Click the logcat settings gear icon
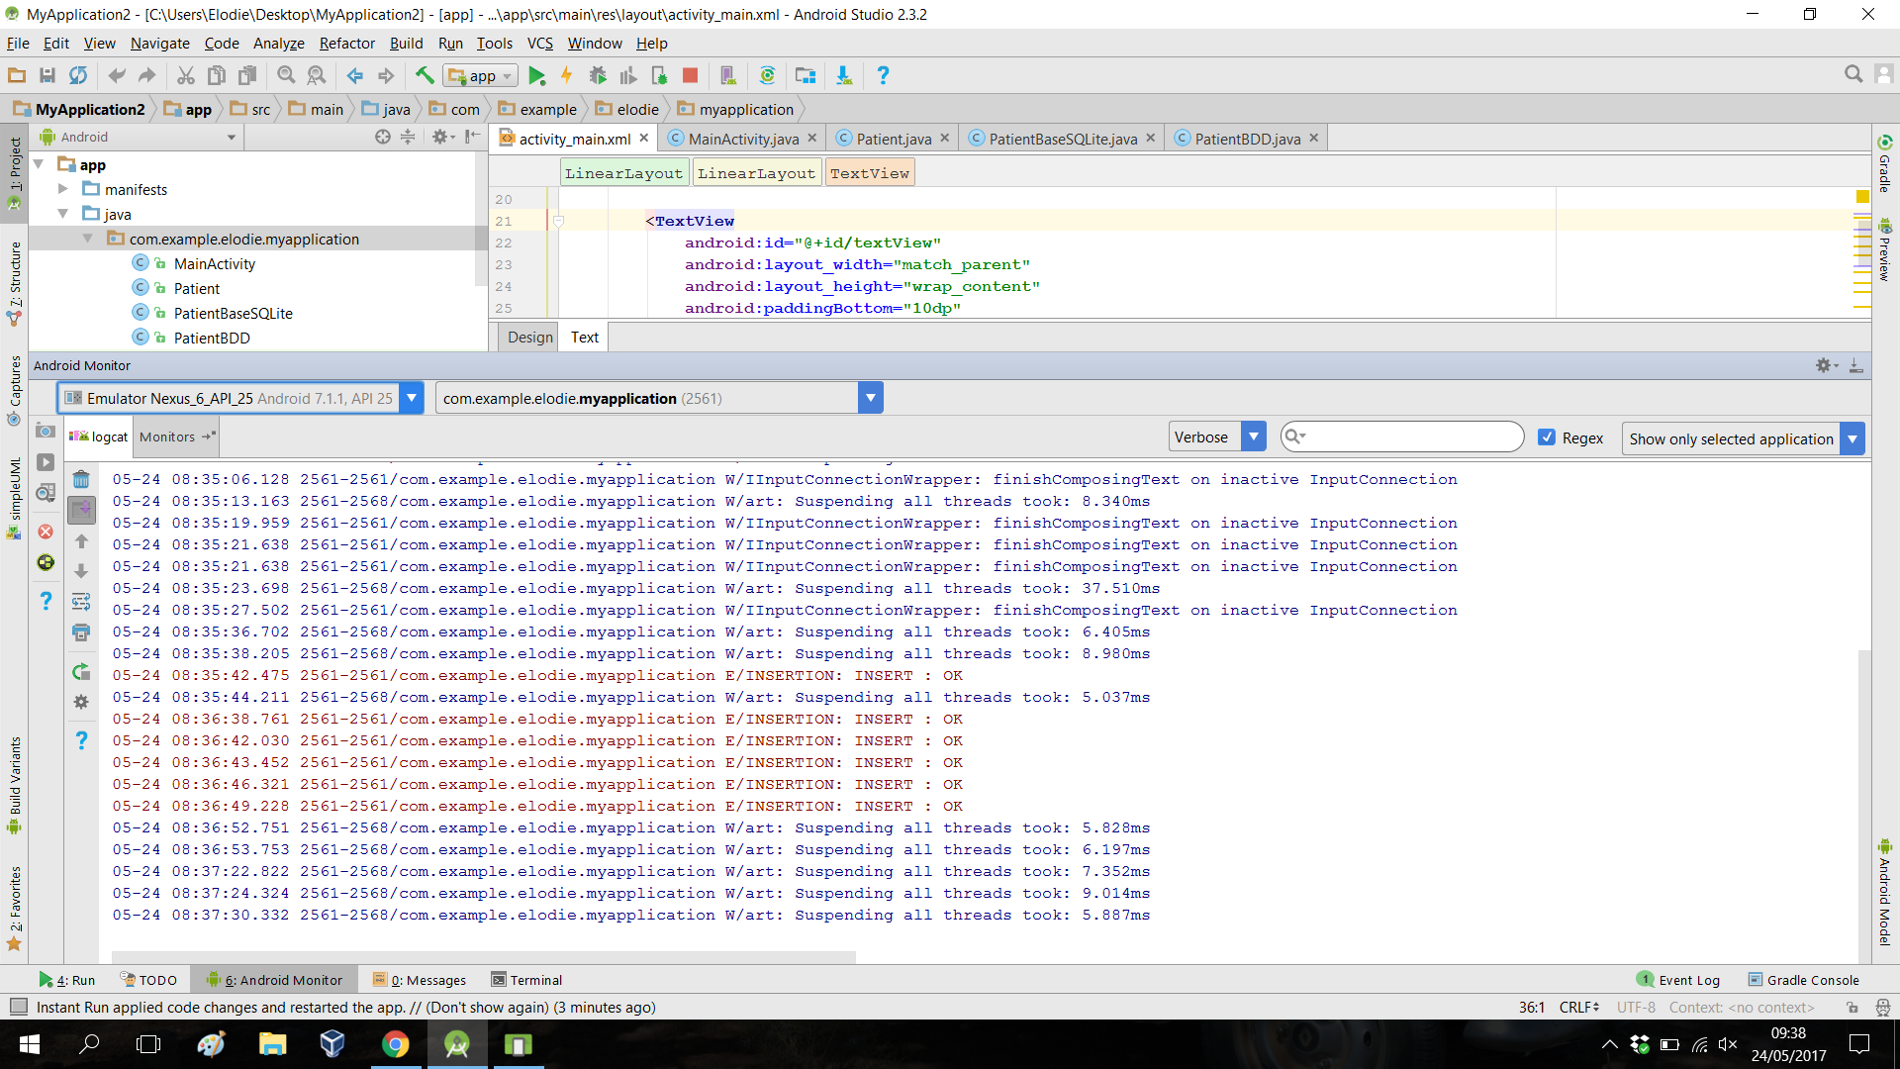This screenshot has height=1069, width=1900. click(x=81, y=702)
